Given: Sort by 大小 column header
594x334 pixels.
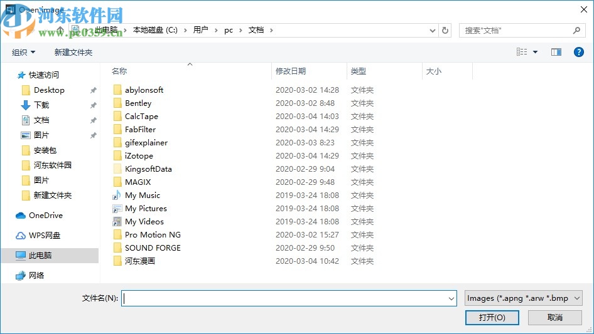Looking at the screenshot, I should click(x=433, y=71).
